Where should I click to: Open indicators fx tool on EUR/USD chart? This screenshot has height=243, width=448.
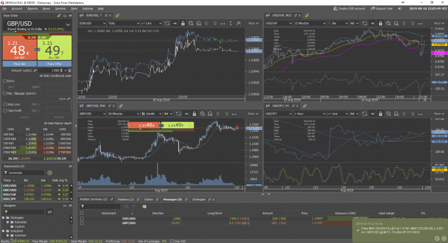(239, 24)
